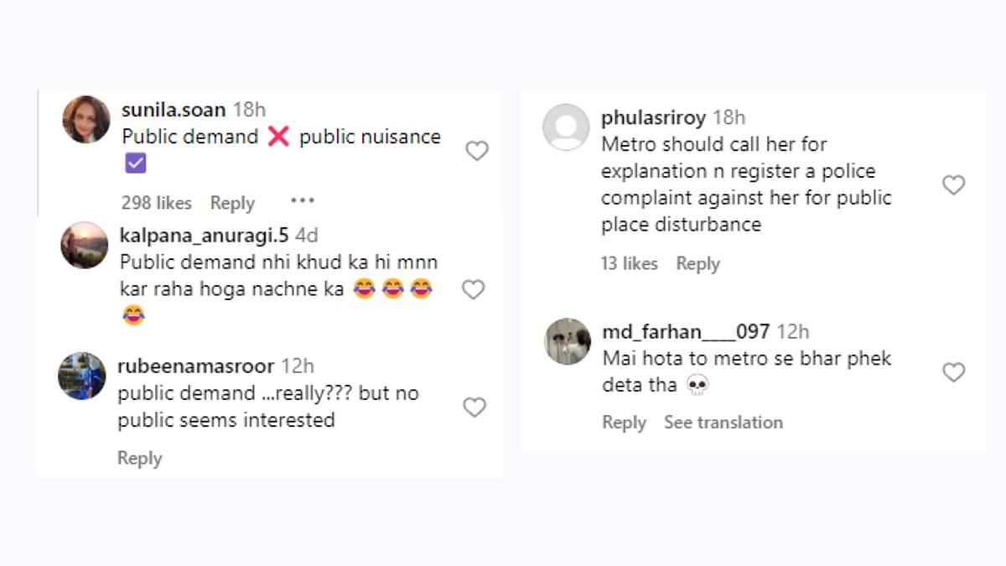This screenshot has width=1006, height=566.
Task: Like phulasriroy's comment with the heart
Action: click(x=953, y=185)
